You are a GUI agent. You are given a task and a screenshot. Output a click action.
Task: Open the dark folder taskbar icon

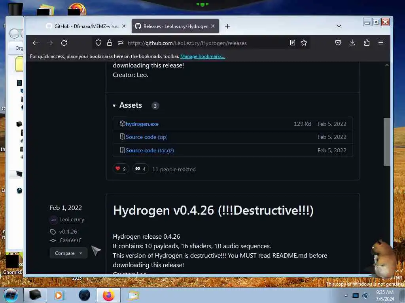pyautogui.click(x=35, y=295)
